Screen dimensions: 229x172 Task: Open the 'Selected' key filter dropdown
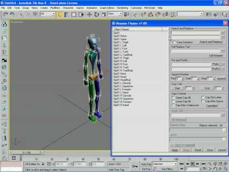pyautogui.click(x=165, y=164)
